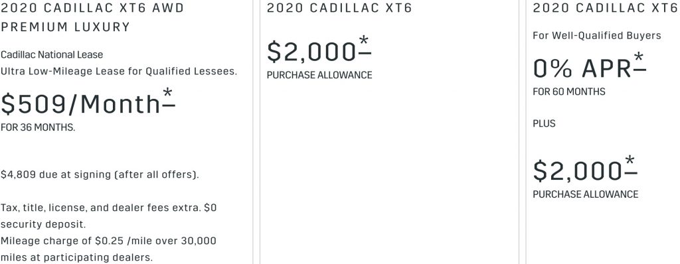Click PURCHASE ALLOWANCE in the allowance-only offer
The height and width of the screenshot is (264, 680).
coord(319,75)
